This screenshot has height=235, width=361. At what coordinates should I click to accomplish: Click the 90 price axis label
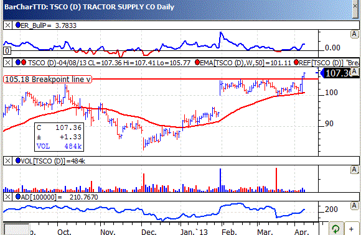pyautogui.click(x=329, y=124)
